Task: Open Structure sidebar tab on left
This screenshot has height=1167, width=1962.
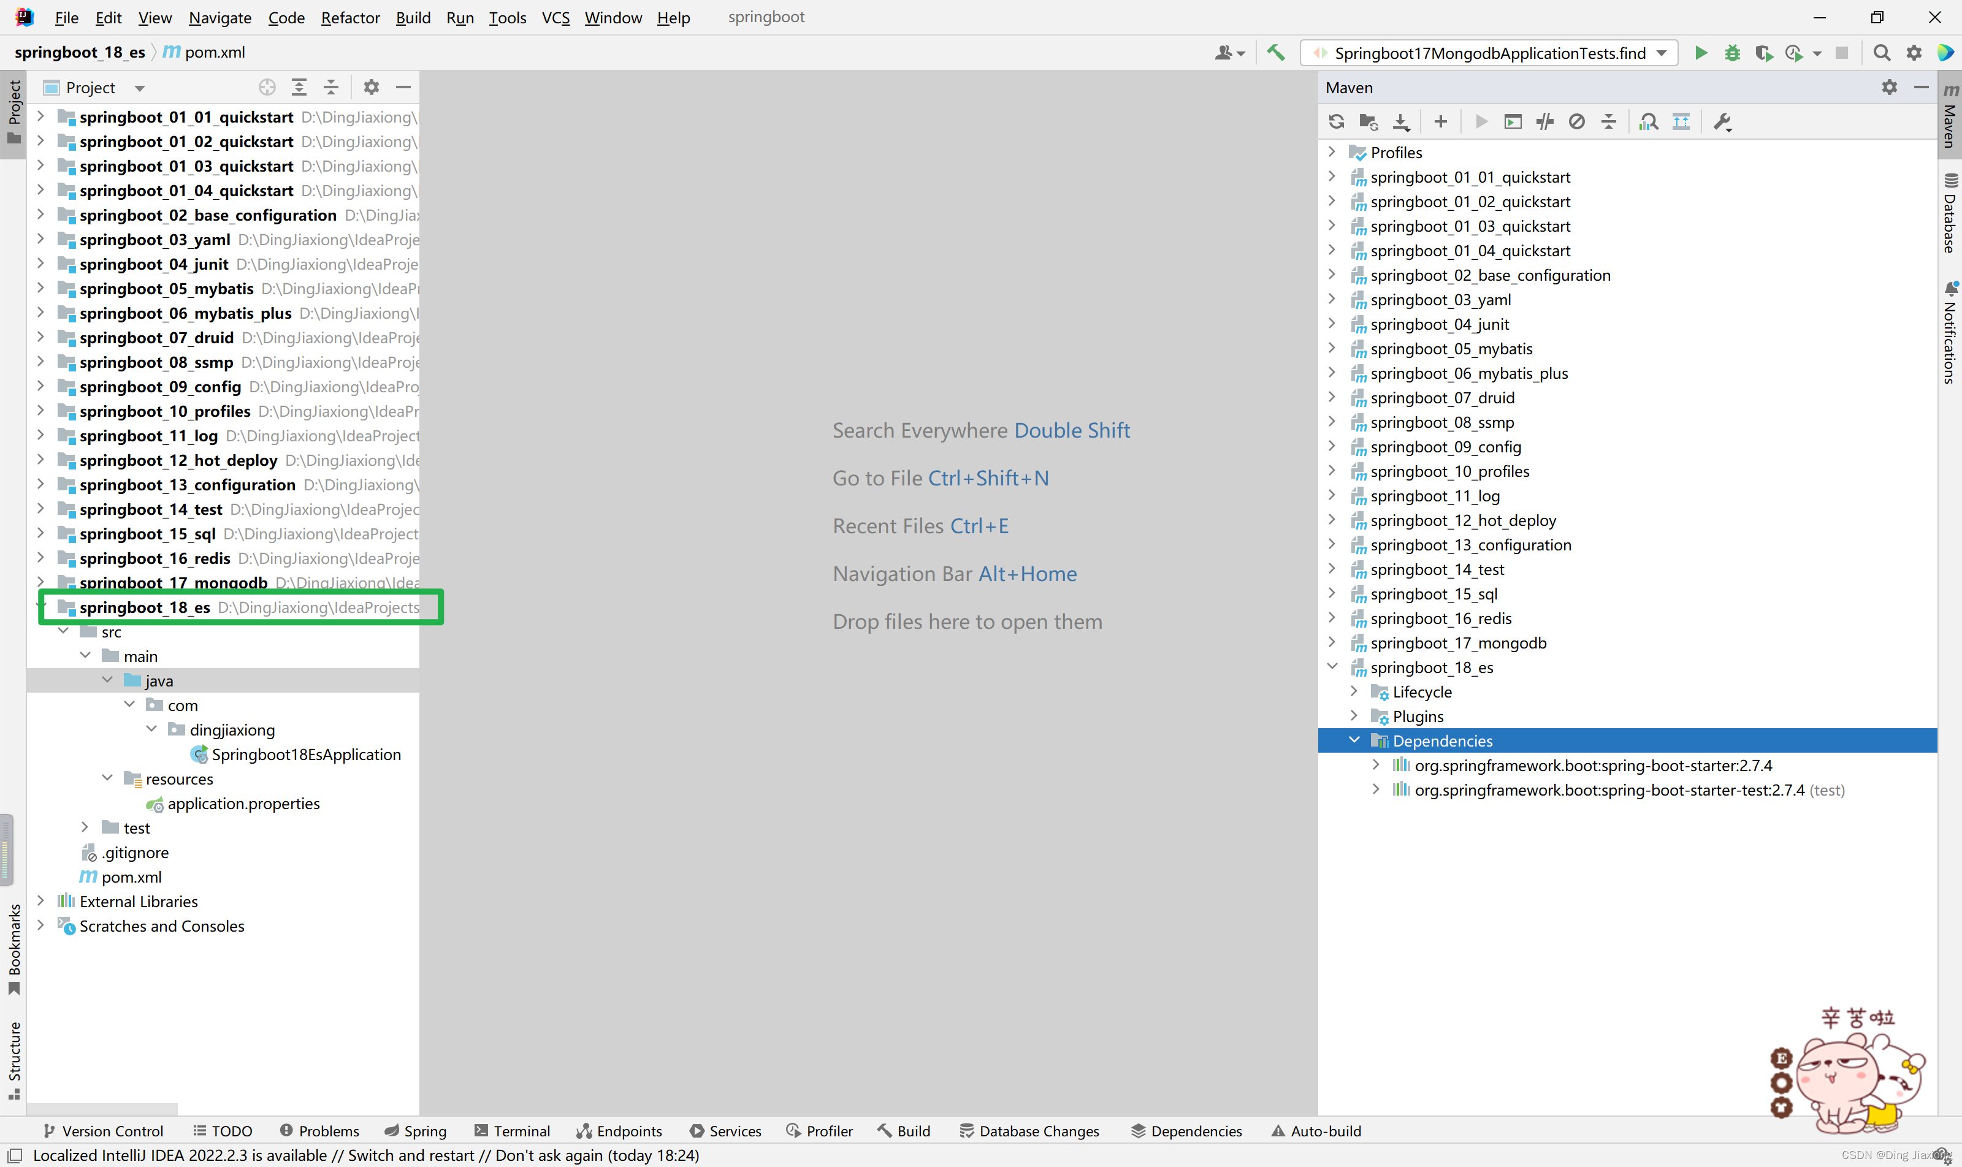Action: click(14, 1060)
